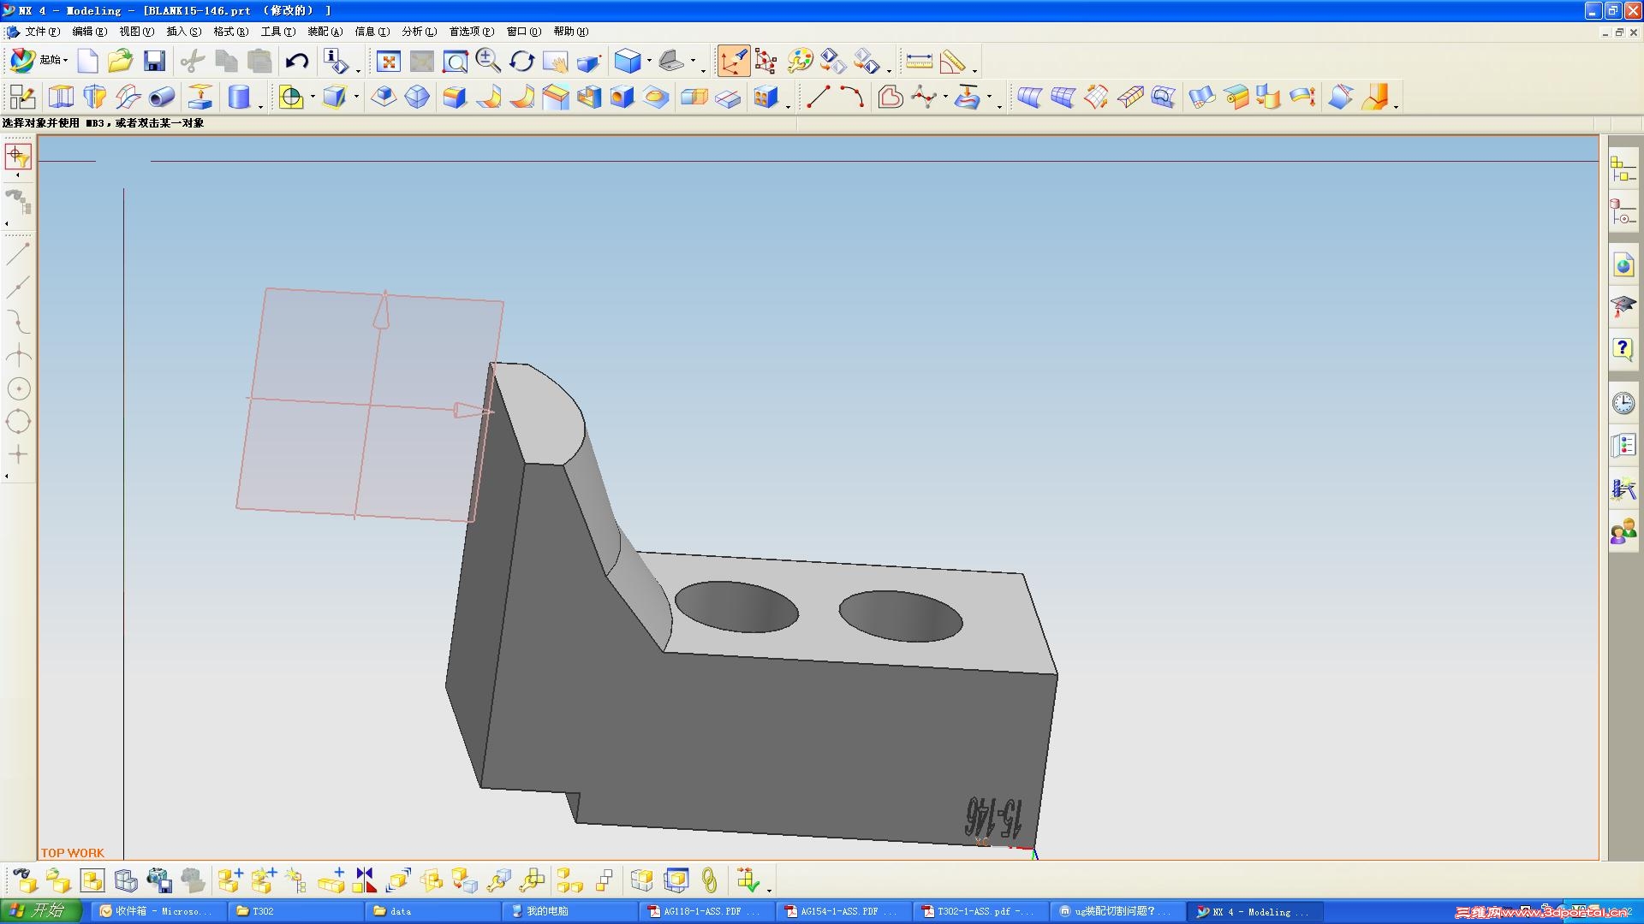Image resolution: width=1644 pixels, height=924 pixels.
Task: Open the Measure Distance ruler tool
Action: (x=919, y=61)
